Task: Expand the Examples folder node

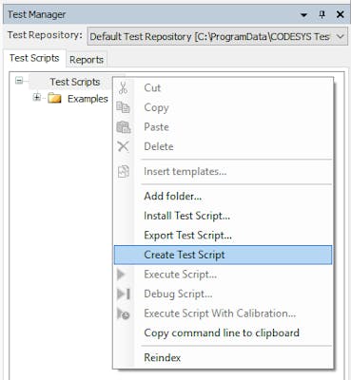Action: click(37, 98)
